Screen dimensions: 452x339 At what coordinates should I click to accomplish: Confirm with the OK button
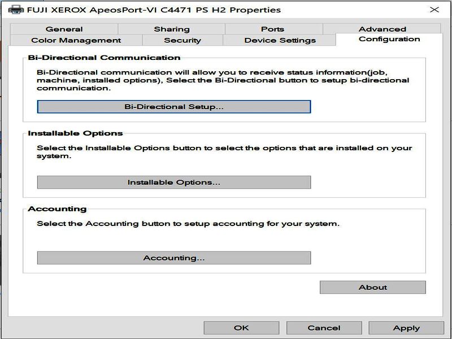[x=241, y=328]
